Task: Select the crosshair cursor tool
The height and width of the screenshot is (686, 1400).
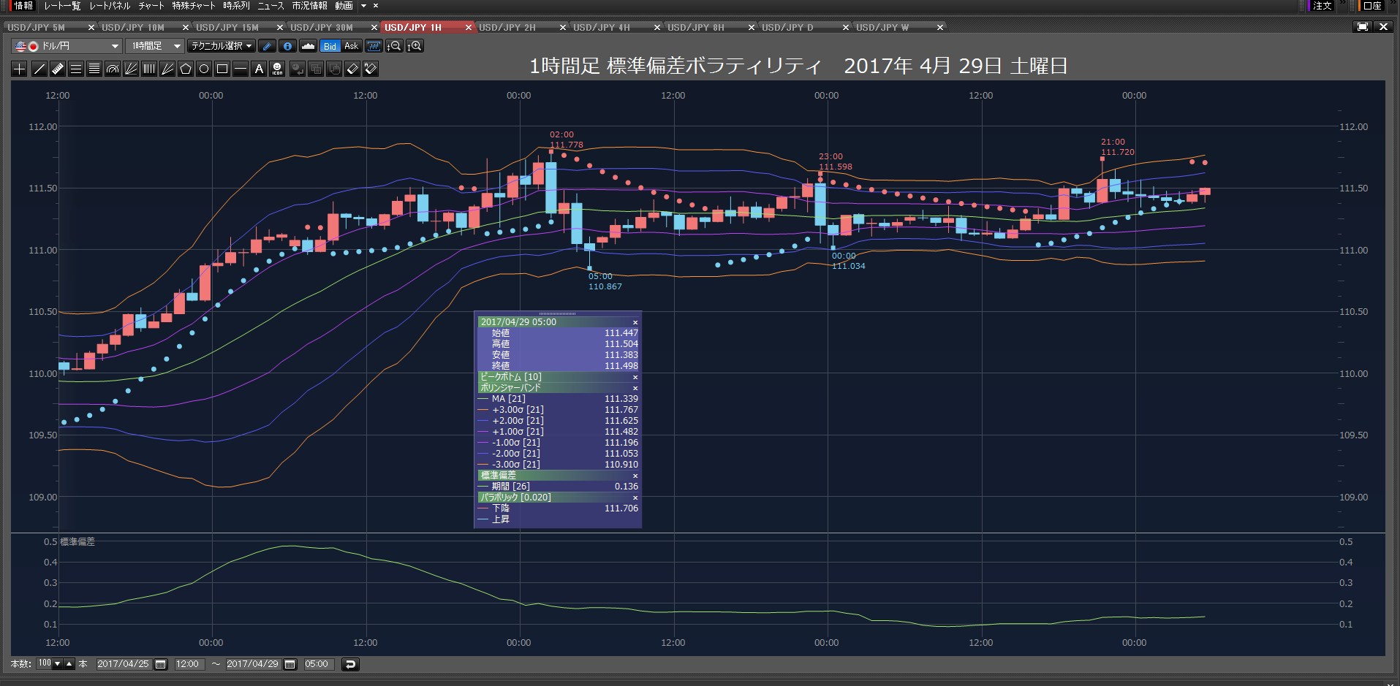Action: click(20, 69)
